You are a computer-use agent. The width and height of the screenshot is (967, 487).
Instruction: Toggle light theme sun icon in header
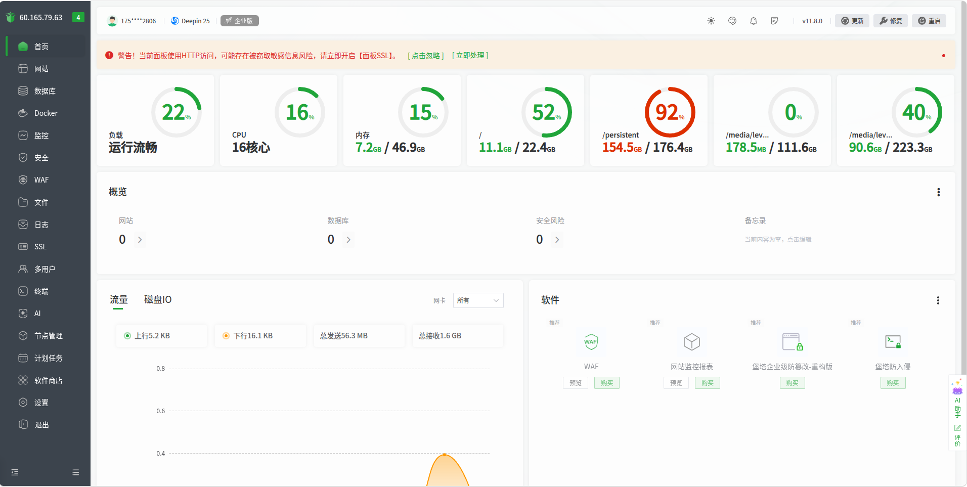click(x=711, y=21)
